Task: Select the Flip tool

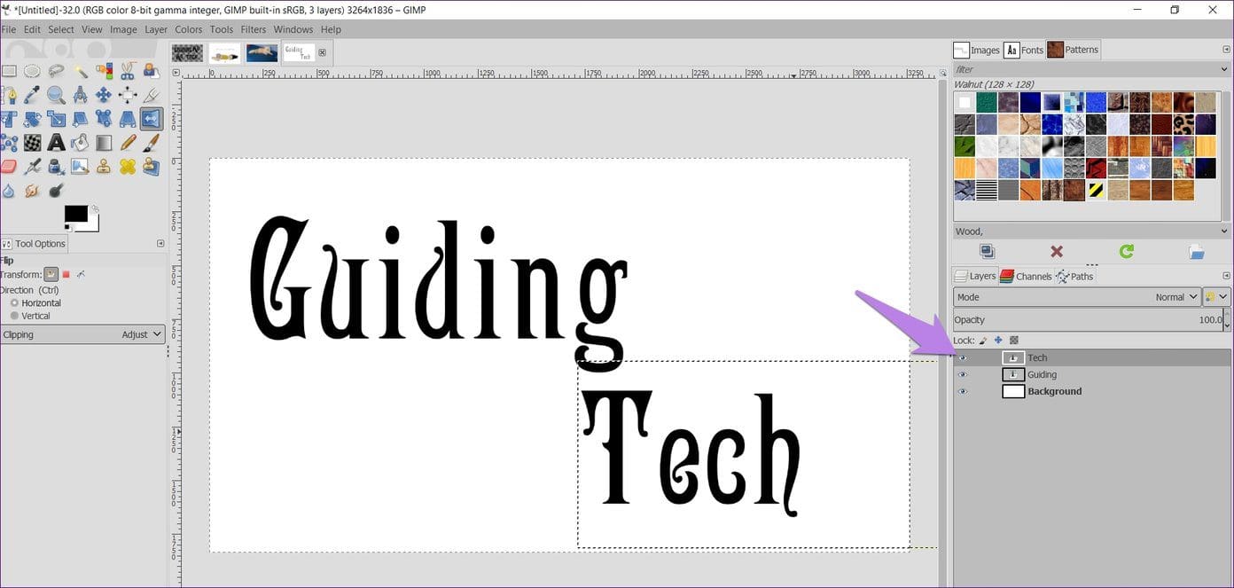Action: click(x=152, y=119)
